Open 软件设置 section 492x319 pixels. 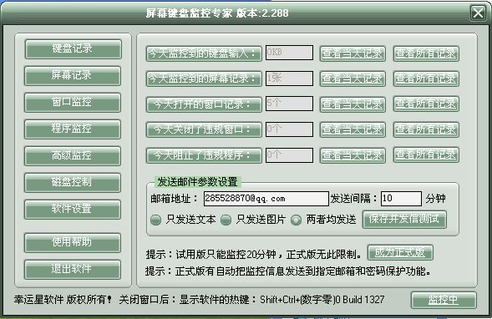[x=73, y=209]
